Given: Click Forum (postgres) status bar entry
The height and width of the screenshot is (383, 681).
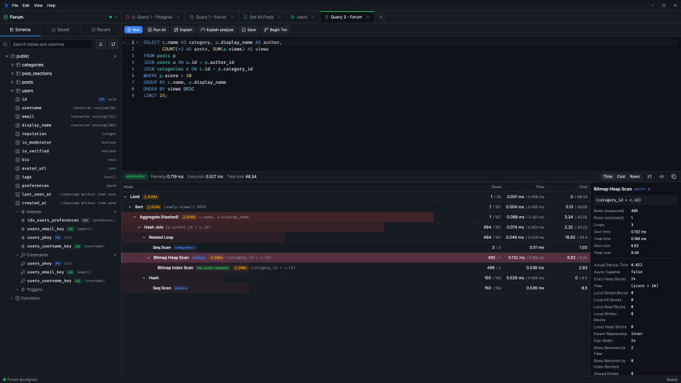Looking at the screenshot, I should point(20,380).
